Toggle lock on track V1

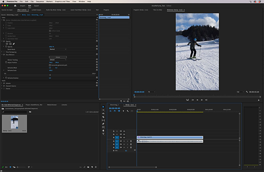(114, 137)
